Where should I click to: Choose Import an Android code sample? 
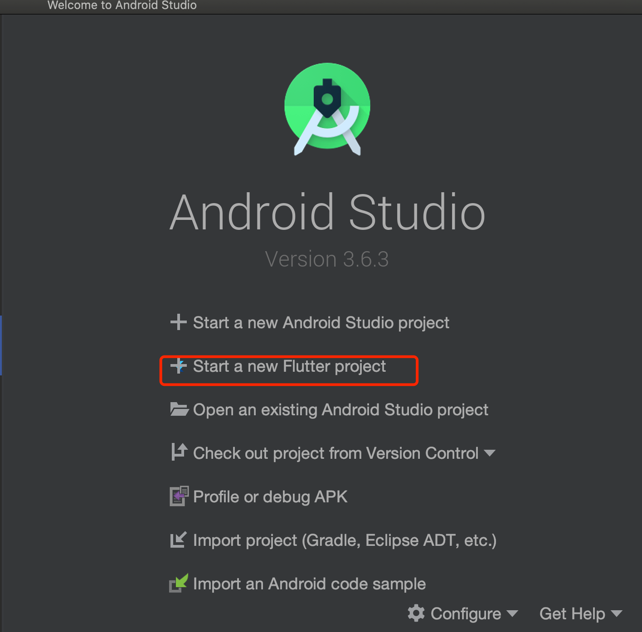point(309,584)
